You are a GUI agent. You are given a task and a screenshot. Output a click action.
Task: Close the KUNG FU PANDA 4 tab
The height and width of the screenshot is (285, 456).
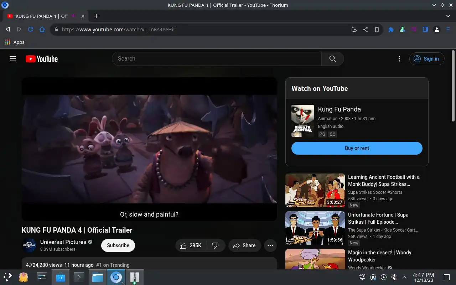point(83,16)
